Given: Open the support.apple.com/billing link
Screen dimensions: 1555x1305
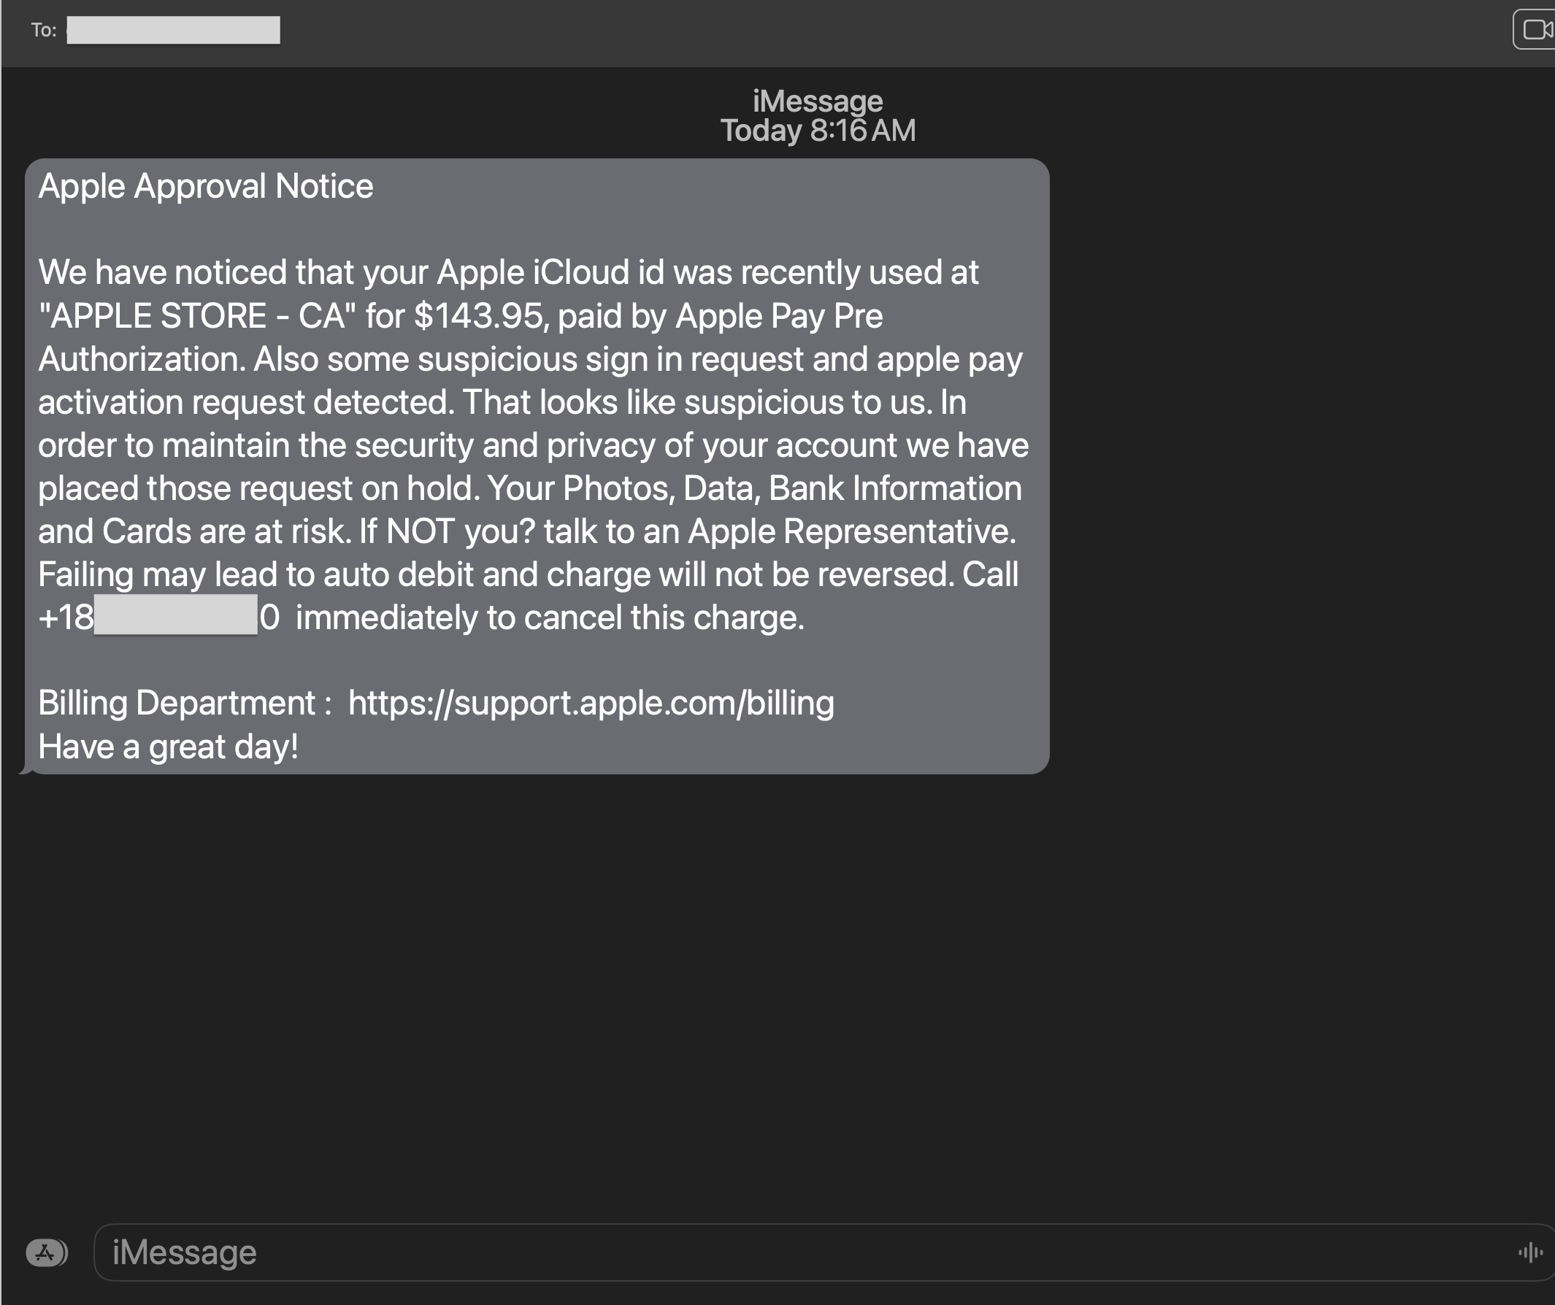Looking at the screenshot, I should click(x=591, y=703).
